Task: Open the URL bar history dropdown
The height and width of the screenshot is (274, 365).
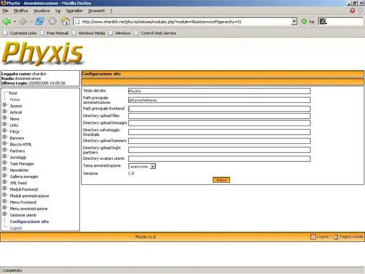Action: 294,22
